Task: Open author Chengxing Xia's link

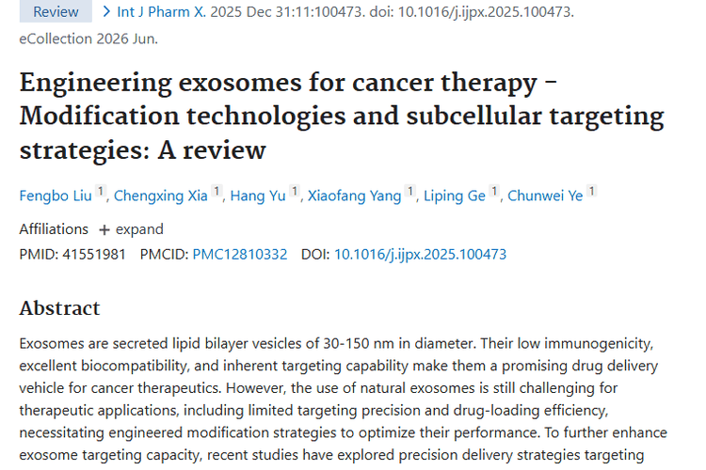Action: pos(161,196)
